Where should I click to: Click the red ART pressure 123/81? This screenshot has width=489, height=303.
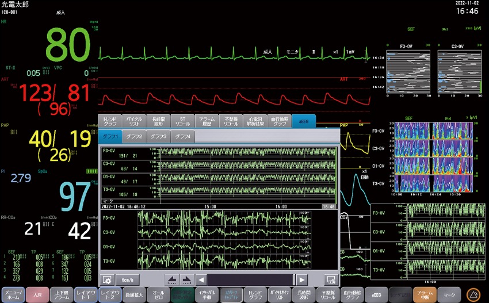pyautogui.click(x=55, y=93)
